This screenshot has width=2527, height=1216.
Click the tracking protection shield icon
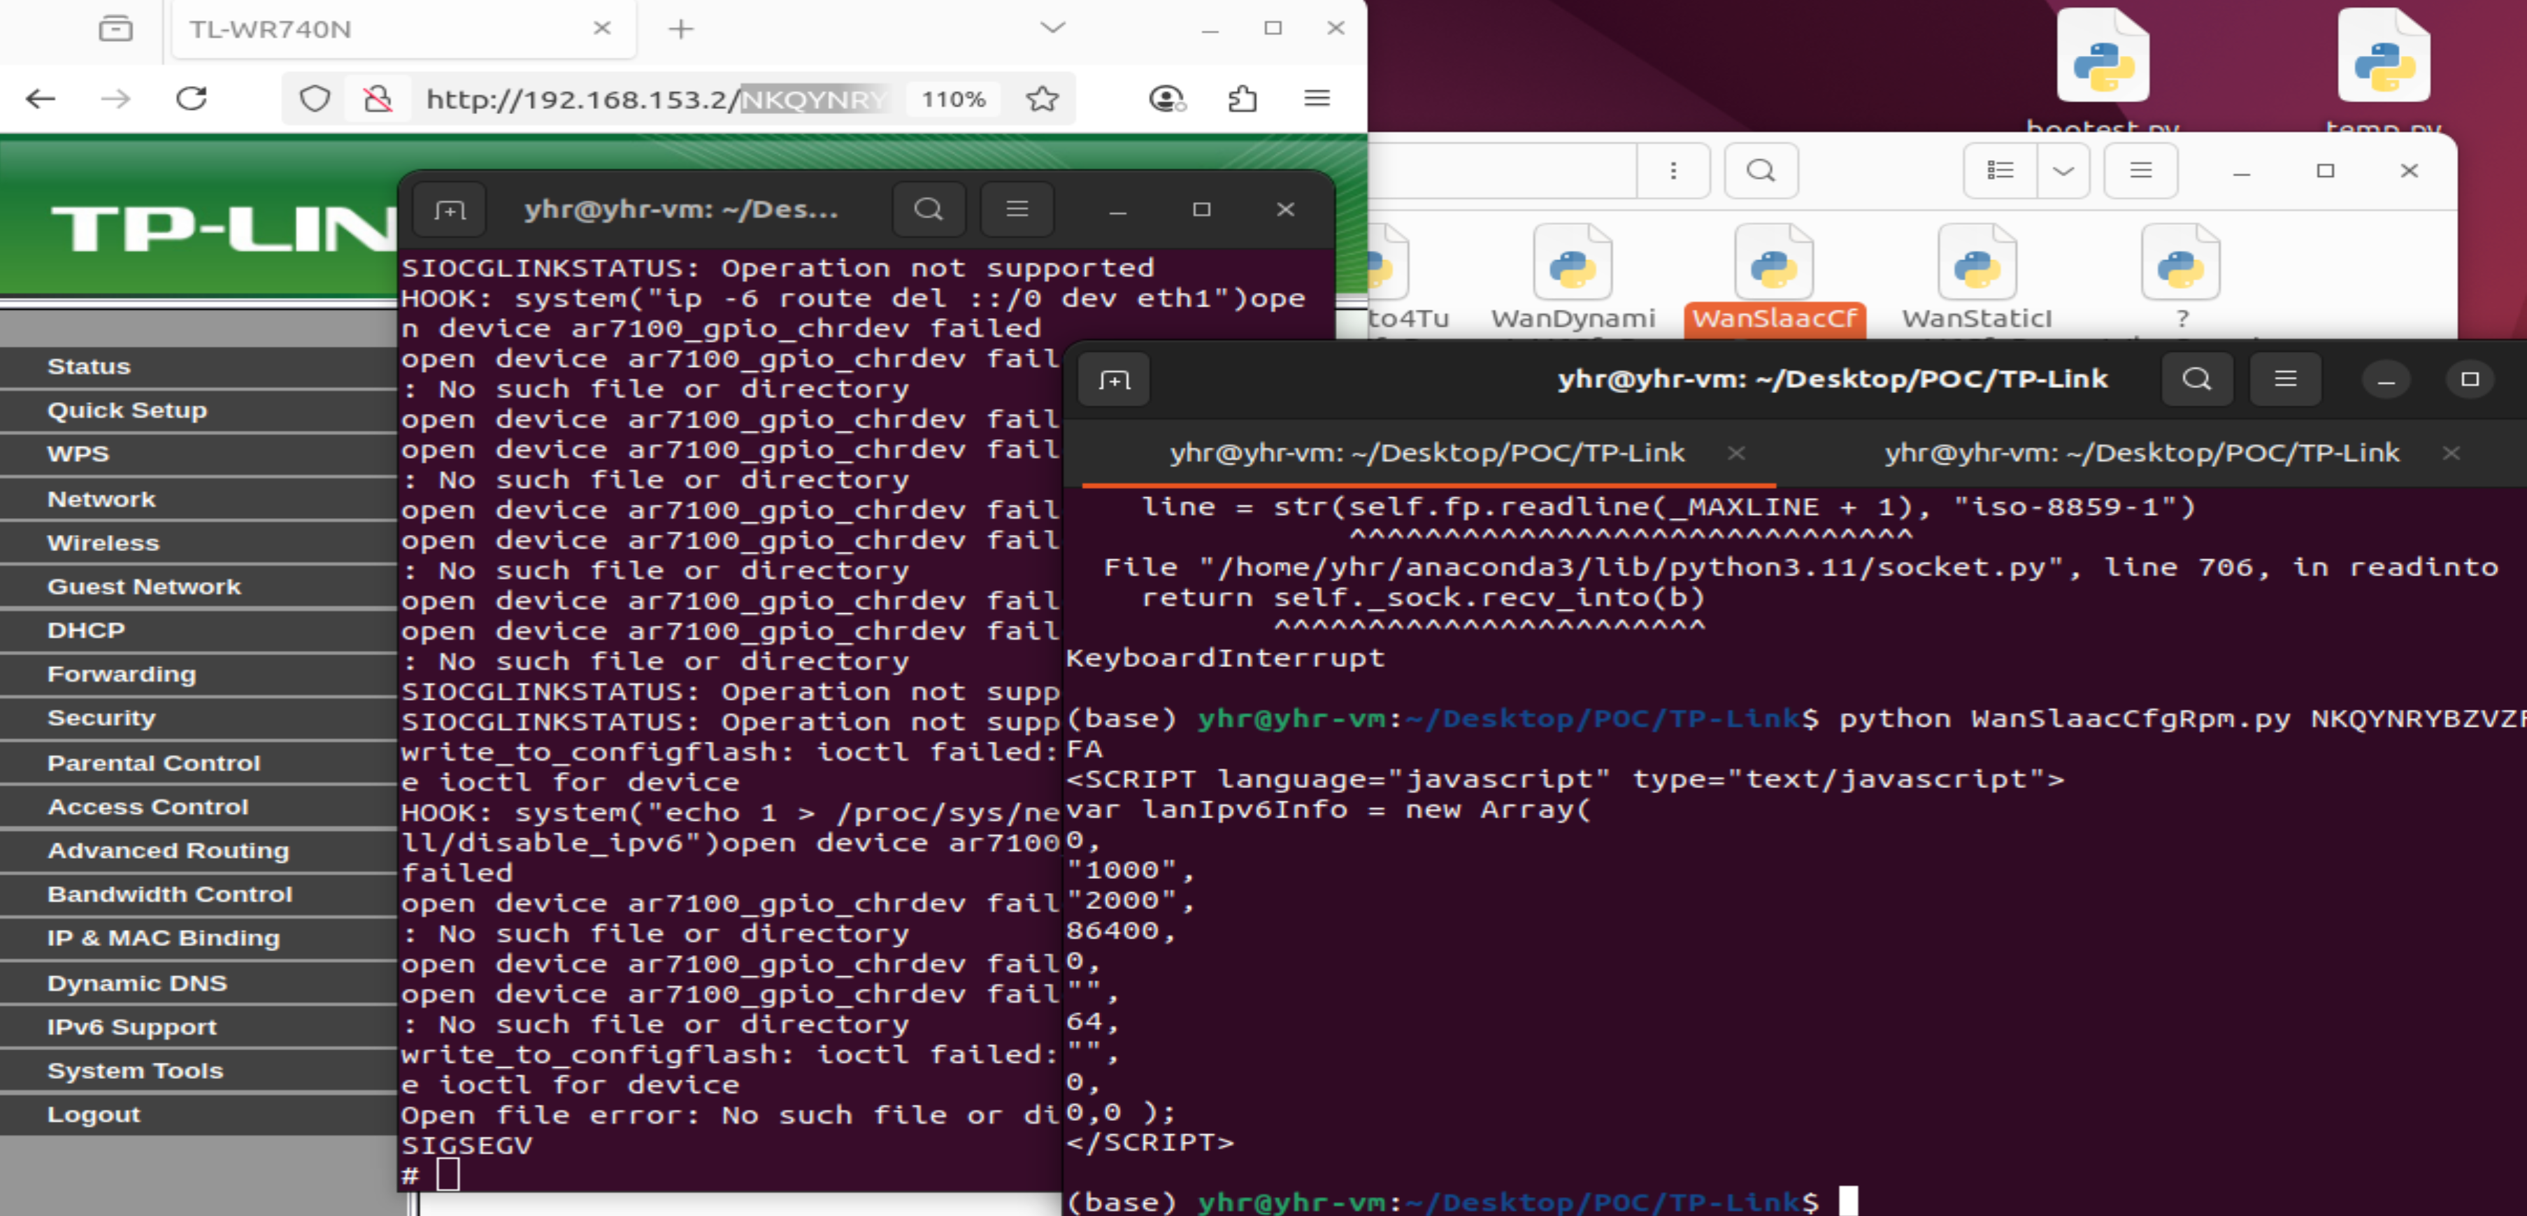point(314,98)
